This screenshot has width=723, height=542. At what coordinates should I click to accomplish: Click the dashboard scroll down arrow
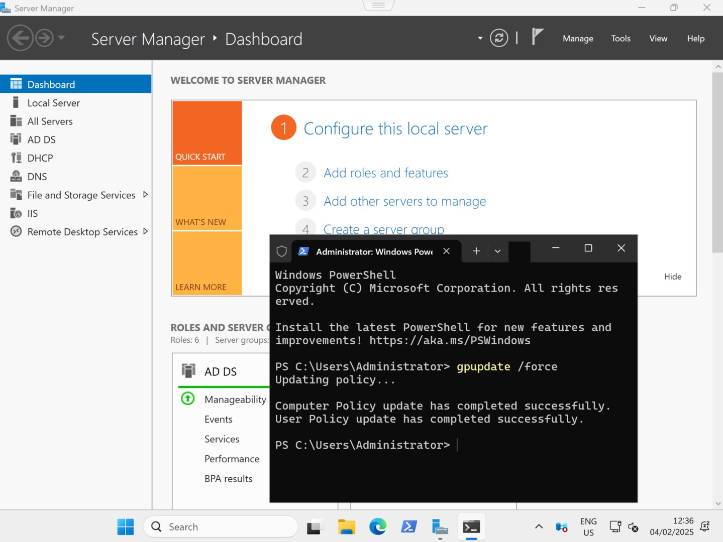point(717,503)
